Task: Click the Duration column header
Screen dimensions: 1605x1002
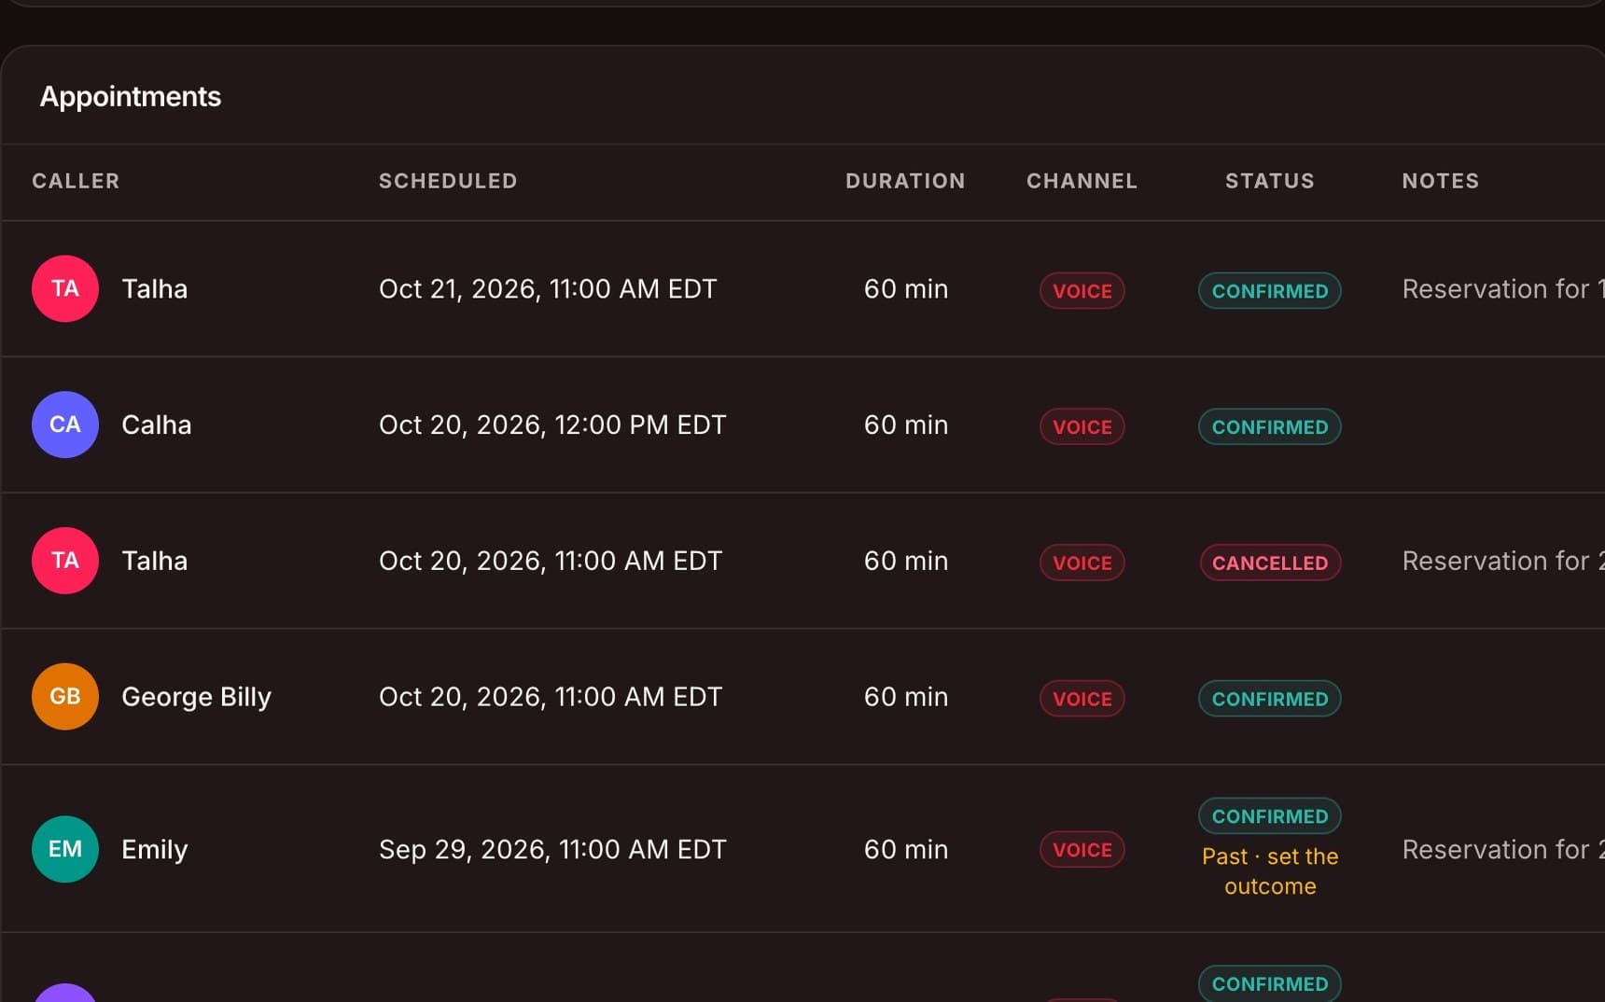Action: click(x=905, y=181)
